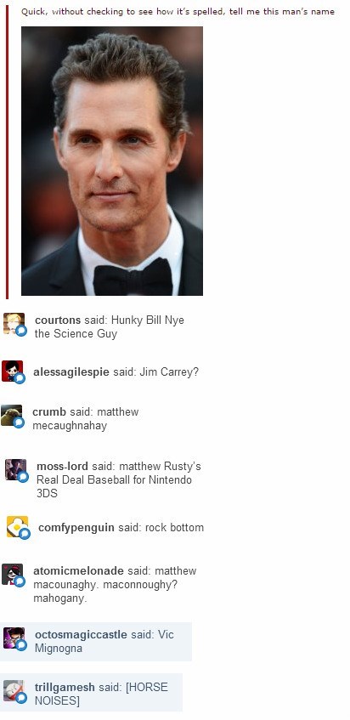Click moss-lord's avatar icon
The image size is (350, 720).
(x=15, y=470)
